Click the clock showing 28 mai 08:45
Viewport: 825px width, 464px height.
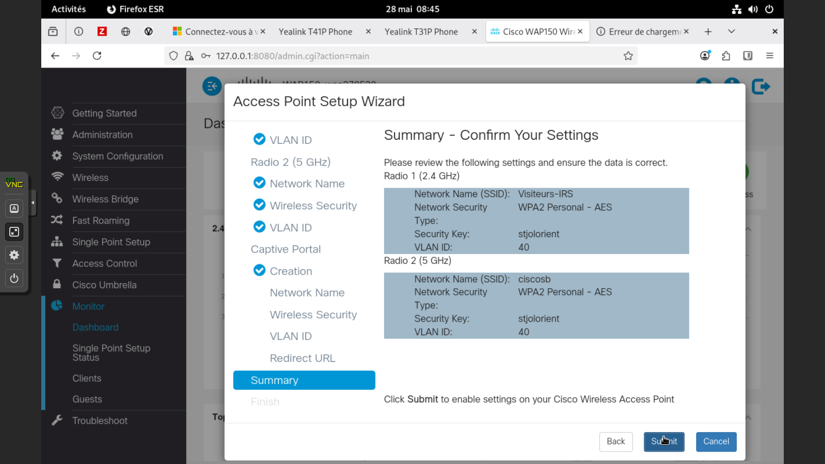click(412, 9)
